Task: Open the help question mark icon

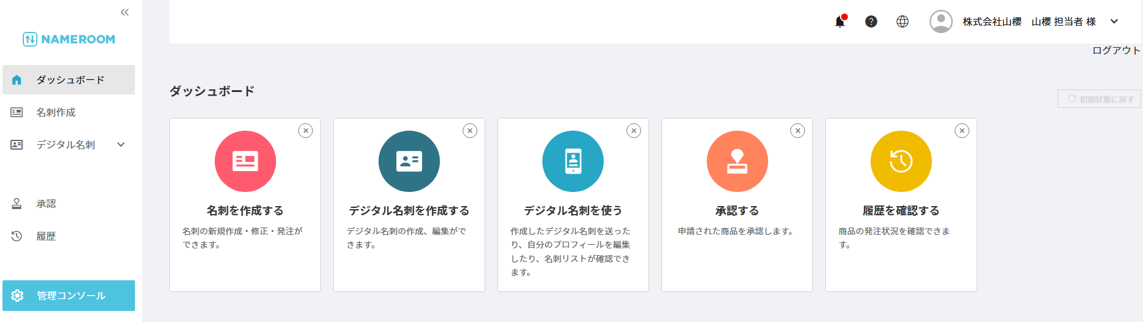Action: pyautogui.click(x=871, y=21)
